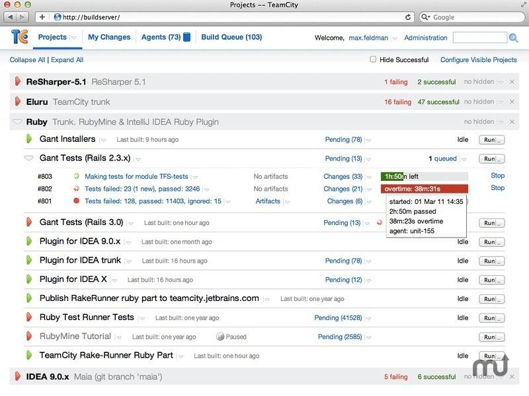Click the overtime: 38m:31s progress bar
The width and height of the screenshot is (529, 396).
coord(425,189)
